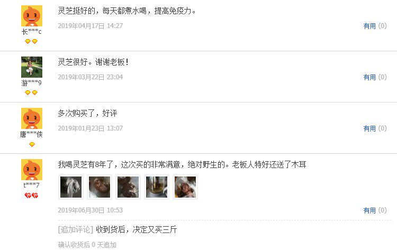
Task: Click username 唐***侠
Action: 31,134
